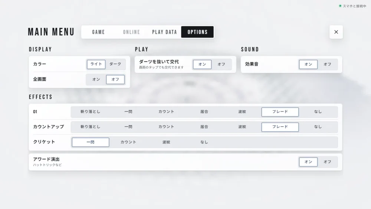Pick 一閃 effect for クリケット
371x209 pixels.
tap(91, 142)
